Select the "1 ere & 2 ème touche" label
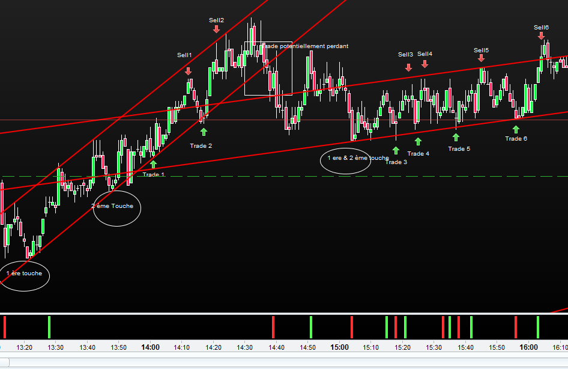The image size is (568, 369). 358,158
